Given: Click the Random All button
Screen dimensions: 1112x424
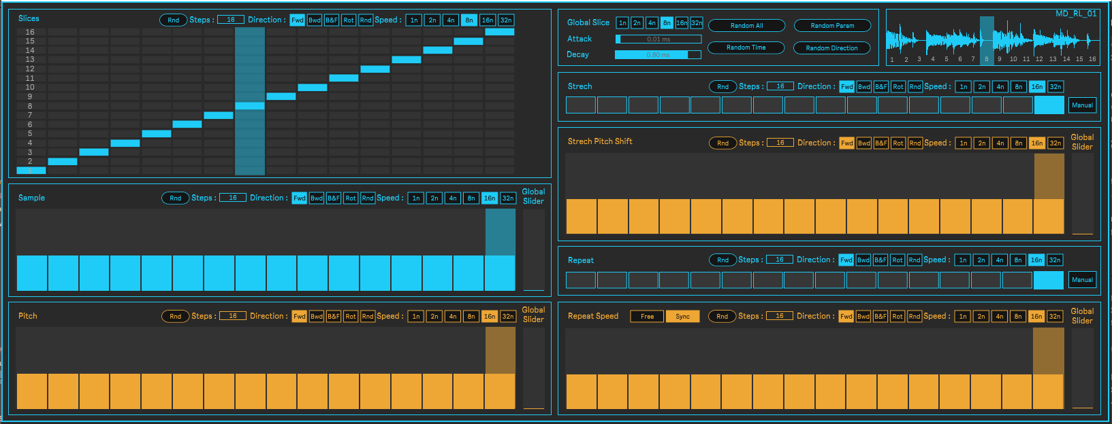Looking at the screenshot, I should coord(746,26).
